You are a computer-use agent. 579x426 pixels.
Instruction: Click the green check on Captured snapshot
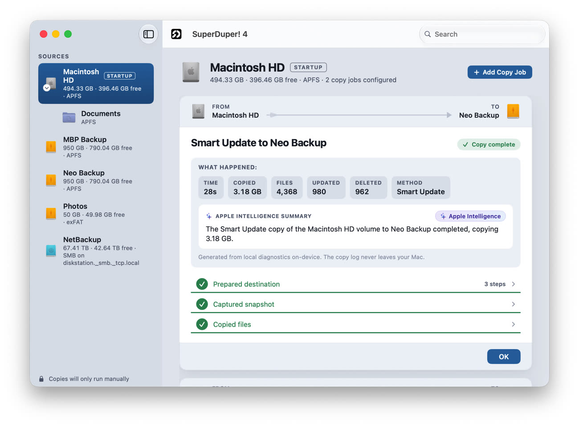pyautogui.click(x=202, y=304)
